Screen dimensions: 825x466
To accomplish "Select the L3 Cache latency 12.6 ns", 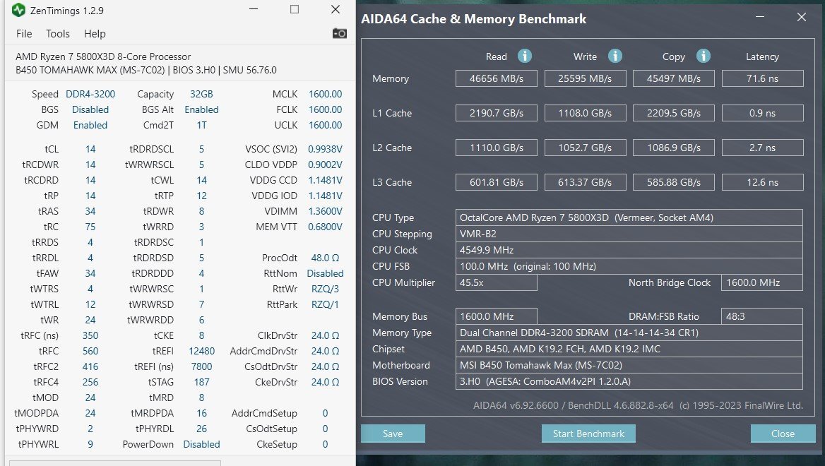I will pyautogui.click(x=762, y=182).
